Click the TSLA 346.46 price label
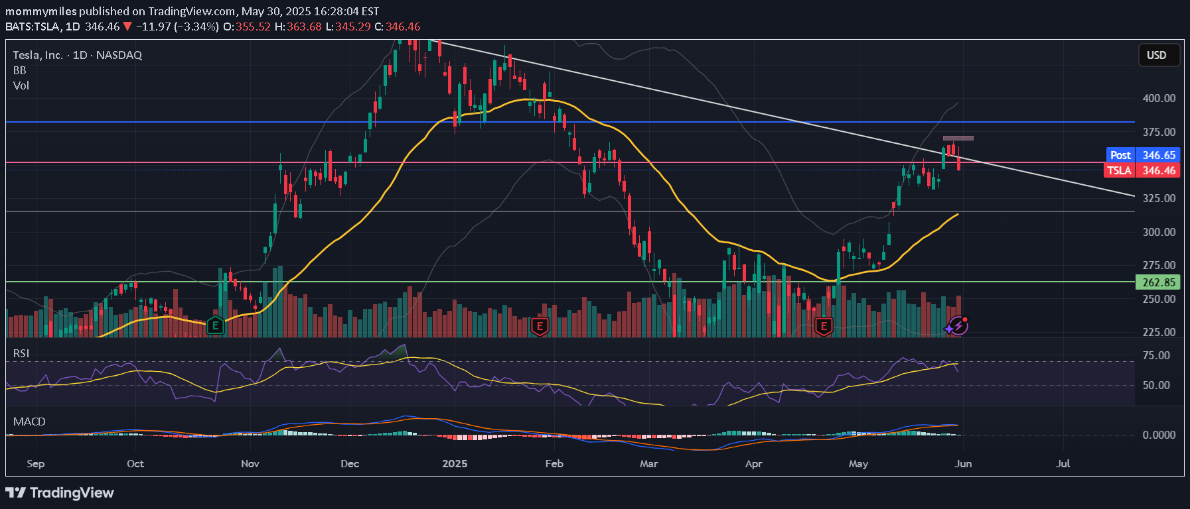1190x509 pixels. pyautogui.click(x=1142, y=170)
